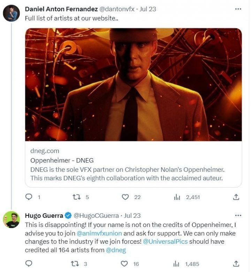This screenshot has height=272, width=251.
Task: Open Hugo Guerra's profile avatar
Action: [x=11, y=220]
